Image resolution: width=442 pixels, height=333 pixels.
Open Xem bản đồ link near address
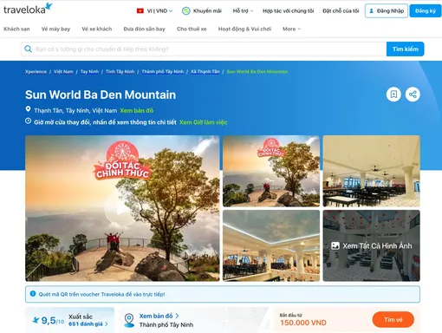coord(137,110)
